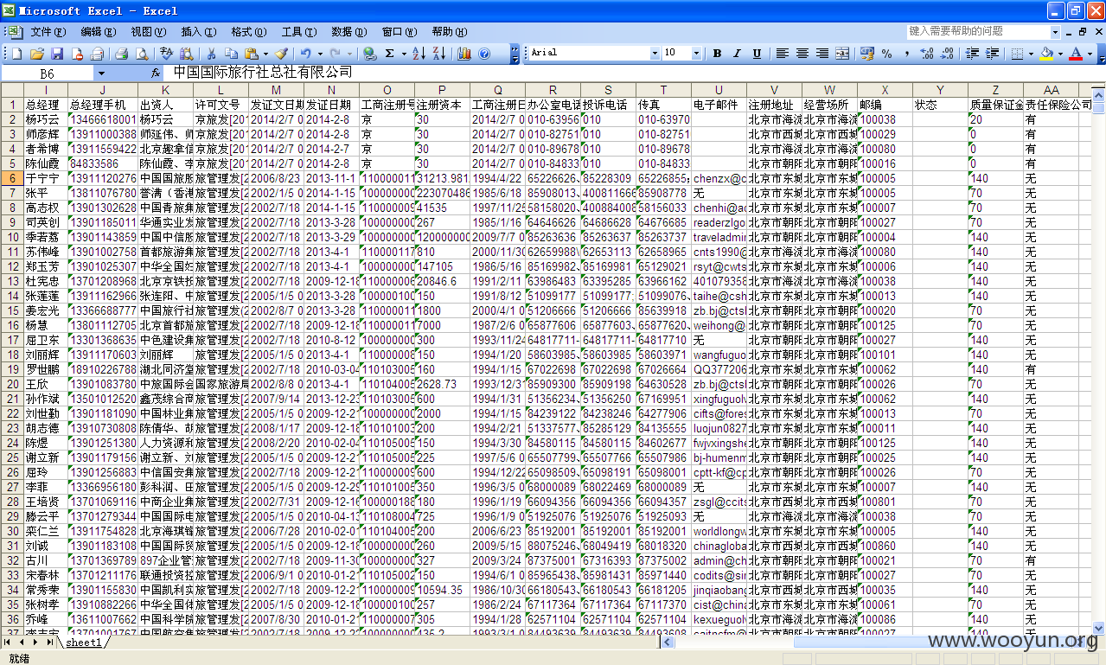Open the font size dropdown showing 10
Screen dimensions: 1106x665
pyautogui.click(x=697, y=54)
